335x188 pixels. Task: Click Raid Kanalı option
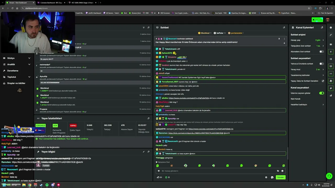click(x=295, y=99)
